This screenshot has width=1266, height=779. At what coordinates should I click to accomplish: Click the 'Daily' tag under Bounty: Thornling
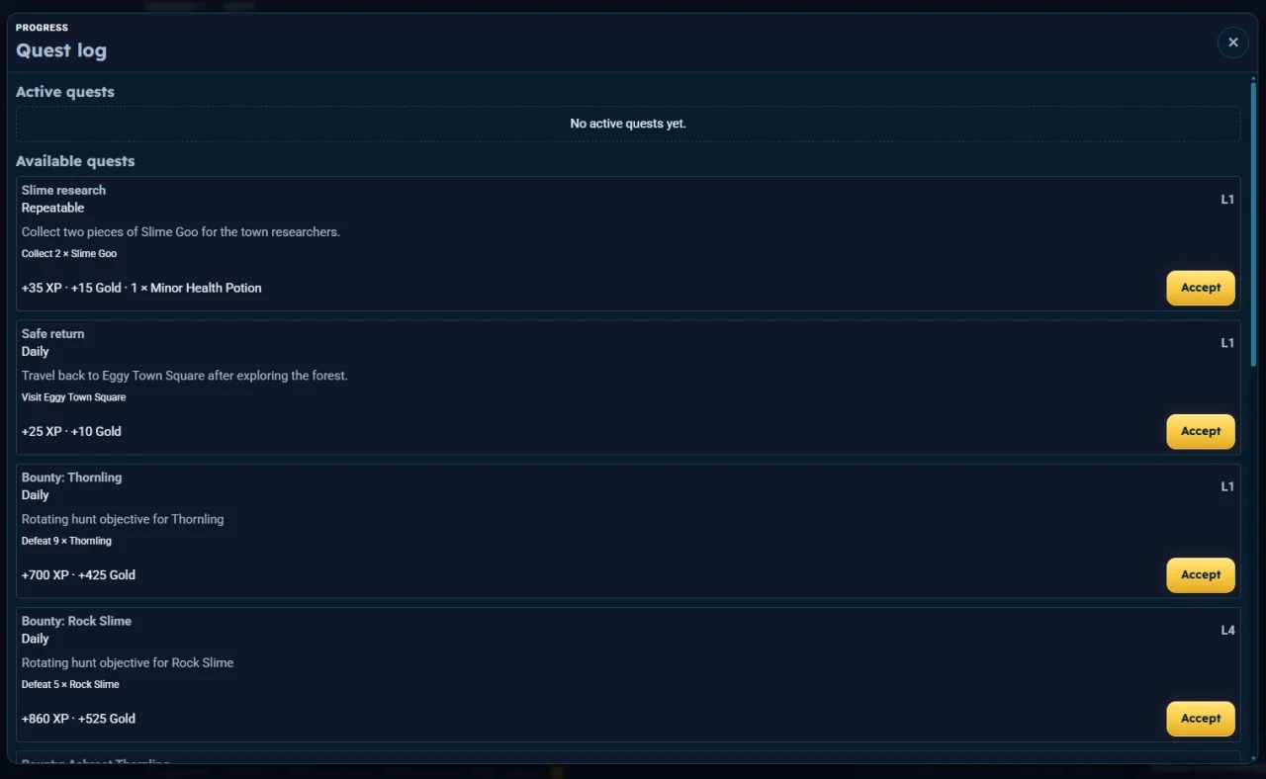36,495
